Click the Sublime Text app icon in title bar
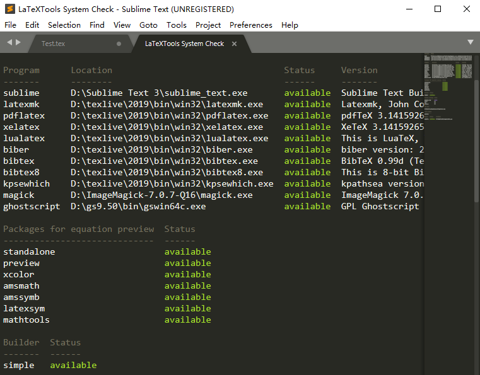The height and width of the screenshot is (375, 480). pos(10,9)
